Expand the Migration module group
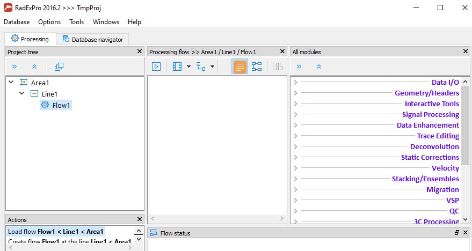The height and width of the screenshot is (251, 472). click(x=295, y=189)
